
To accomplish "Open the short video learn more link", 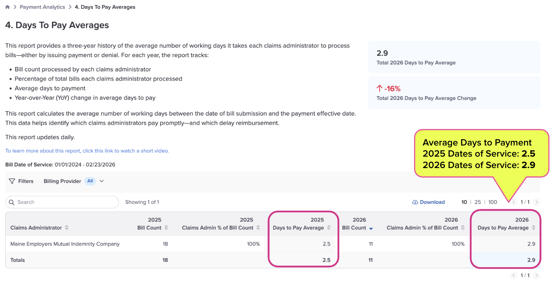I will [87, 151].
